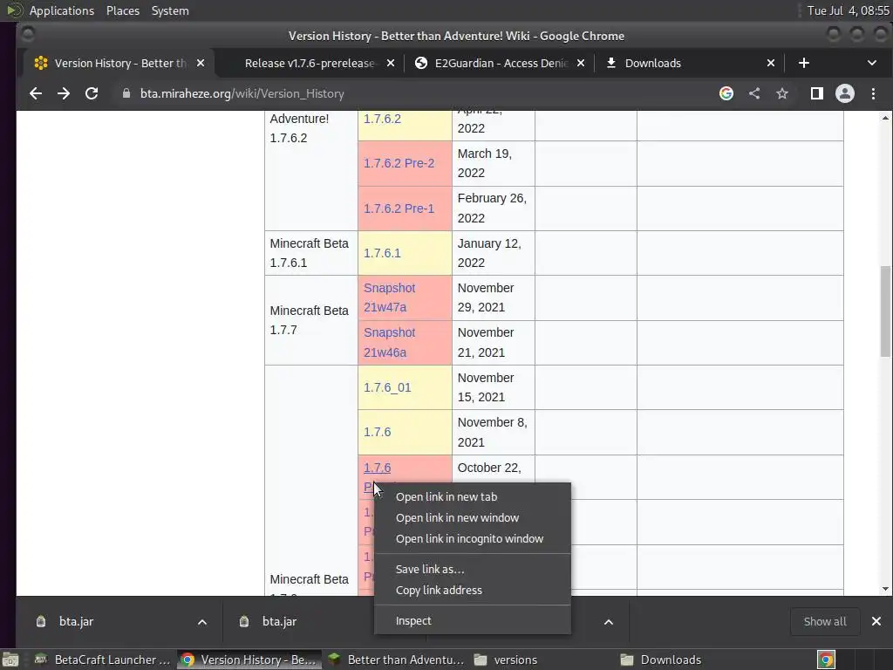
Task: Choose Open link in new window
Action: [472, 518]
